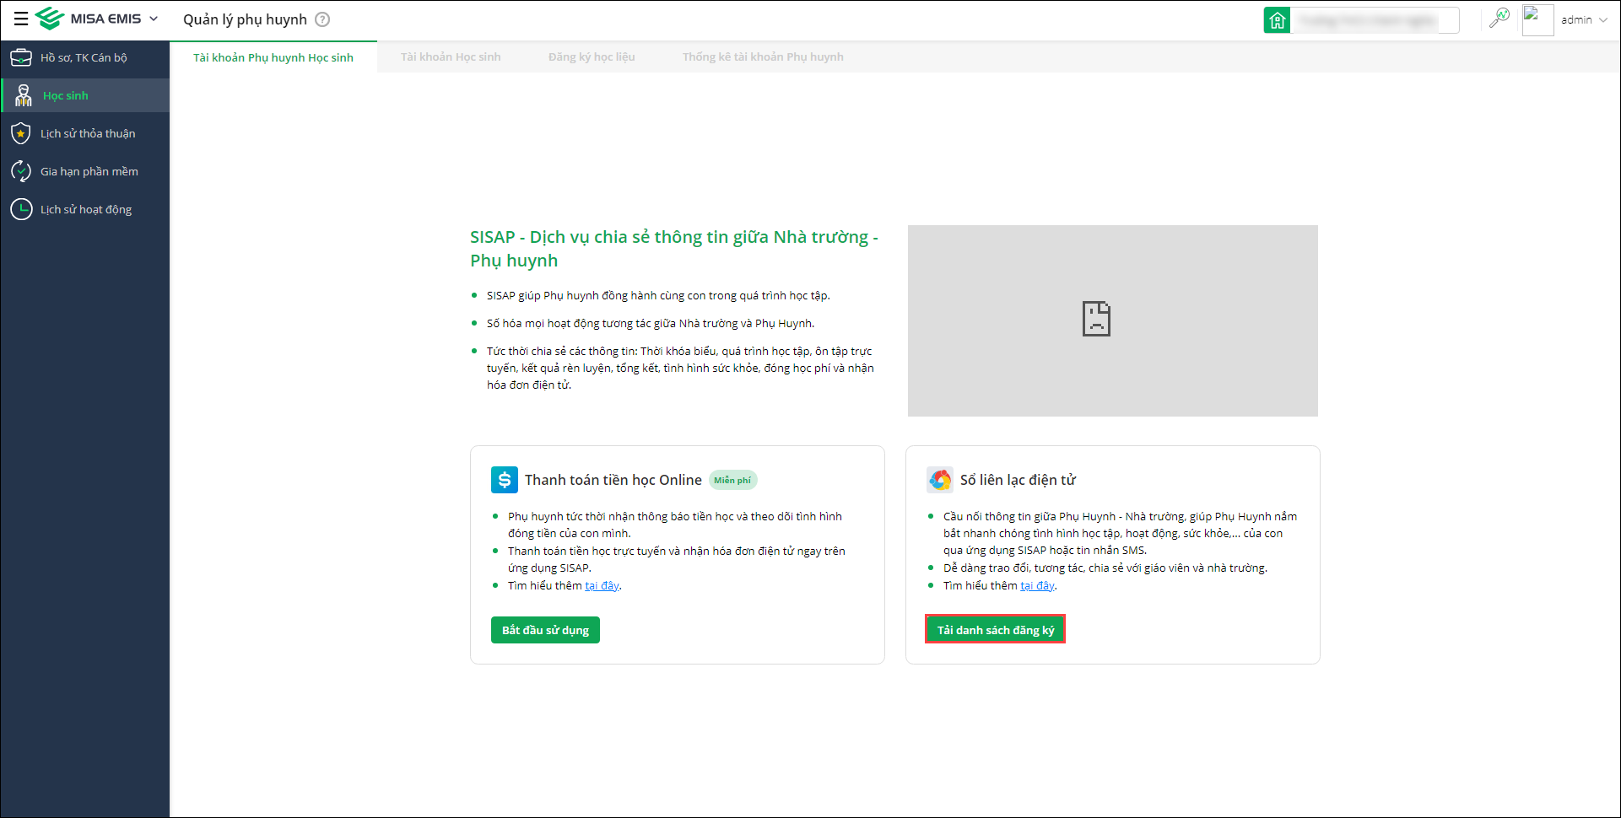Viewport: 1621px width, 818px height.
Task: Open the hamburger menu icon
Action: (x=21, y=19)
